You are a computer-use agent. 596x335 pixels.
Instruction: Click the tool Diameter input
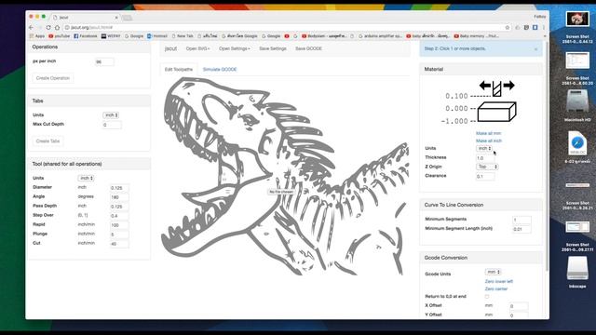point(119,188)
